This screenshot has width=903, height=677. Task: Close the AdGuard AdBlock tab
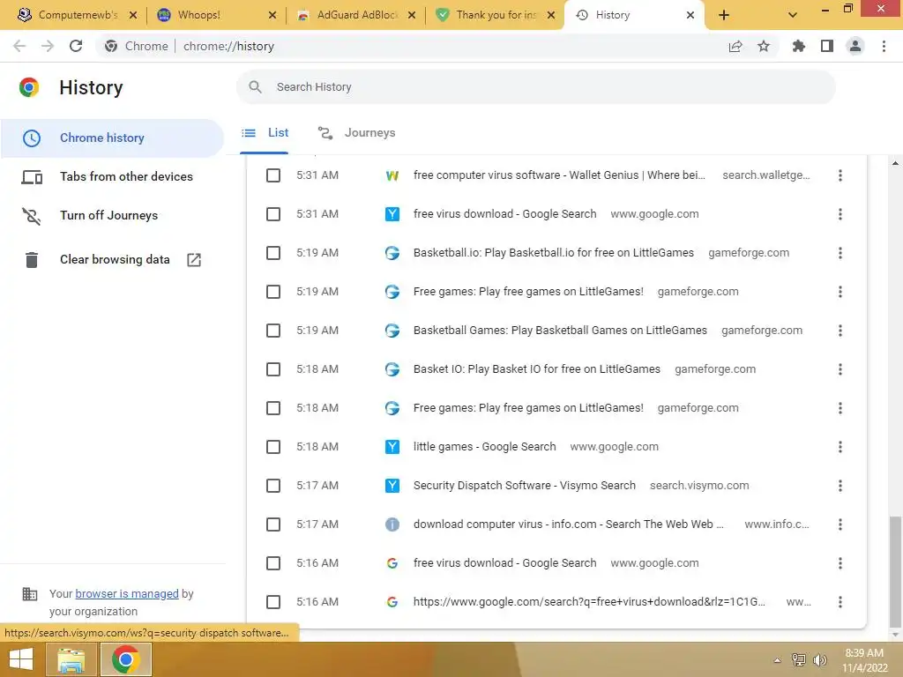412,15
